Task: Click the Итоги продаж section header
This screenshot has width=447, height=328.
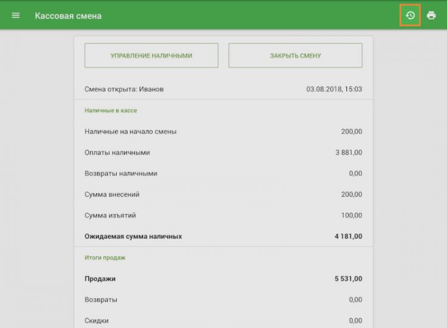Action: coord(105,258)
